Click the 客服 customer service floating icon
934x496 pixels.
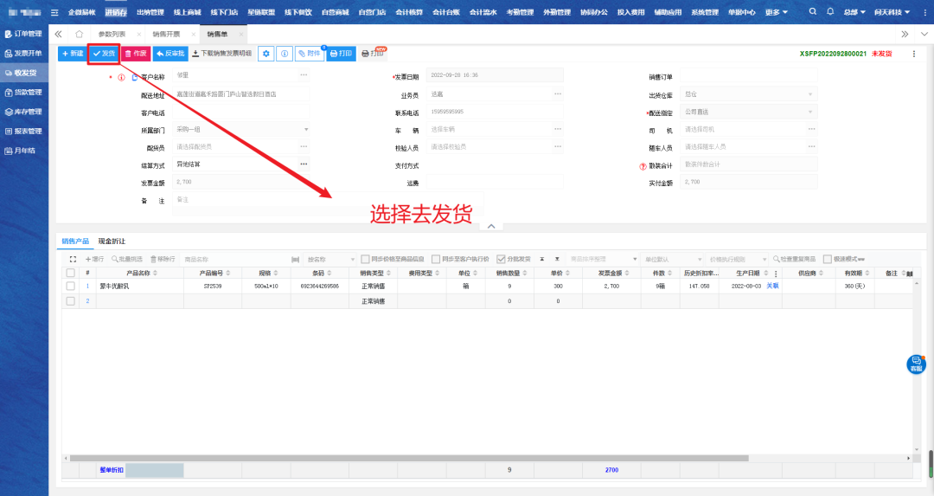tap(916, 364)
